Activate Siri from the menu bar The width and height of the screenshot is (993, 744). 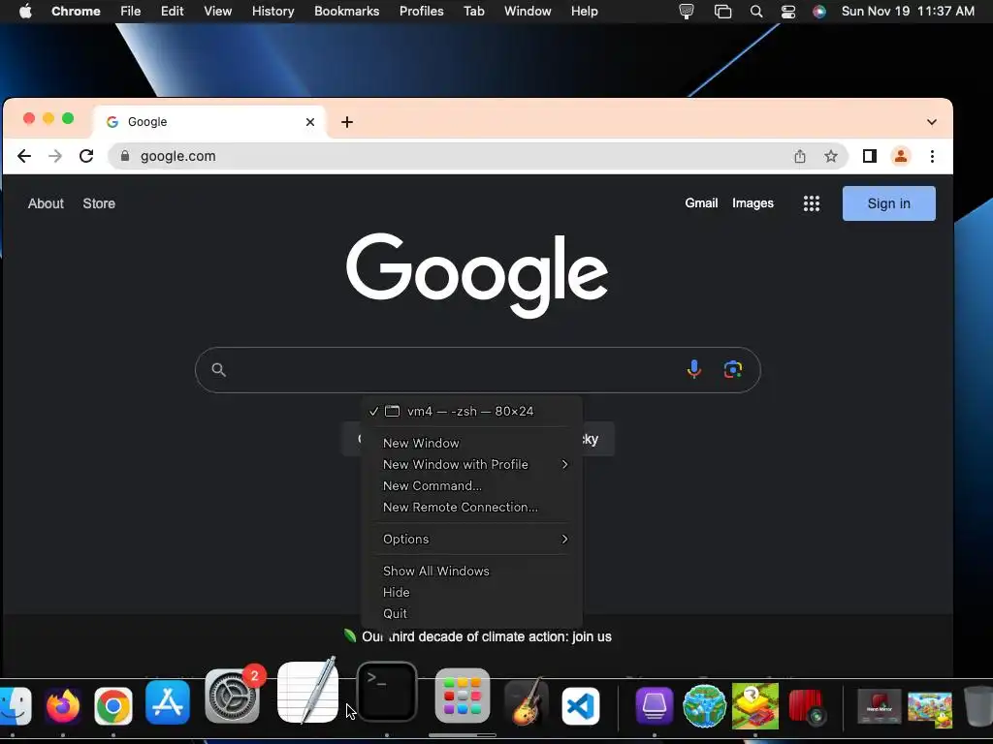click(x=818, y=12)
